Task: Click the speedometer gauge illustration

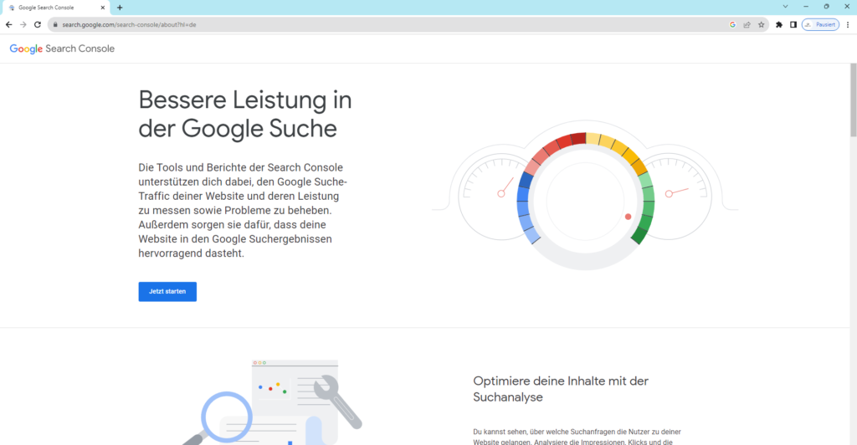Action: (x=585, y=195)
